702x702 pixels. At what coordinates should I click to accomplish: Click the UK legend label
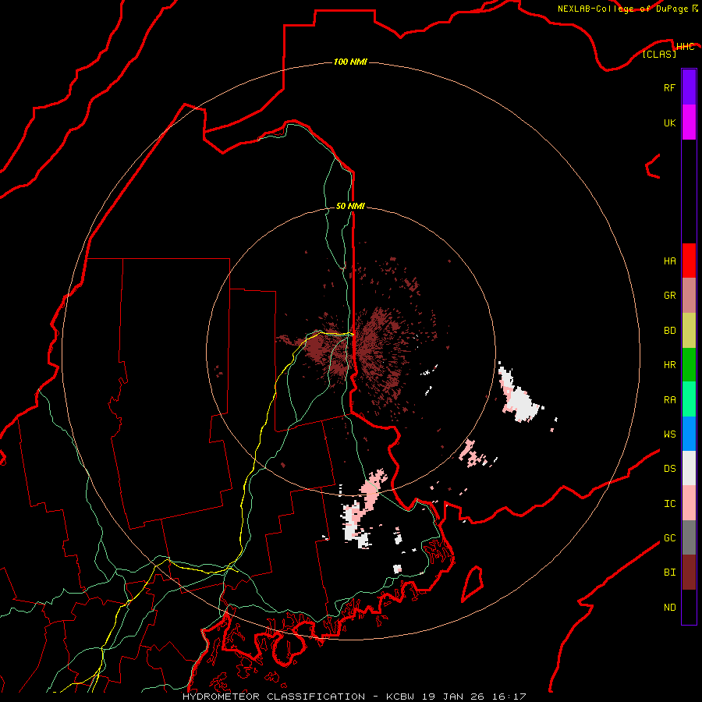669,122
